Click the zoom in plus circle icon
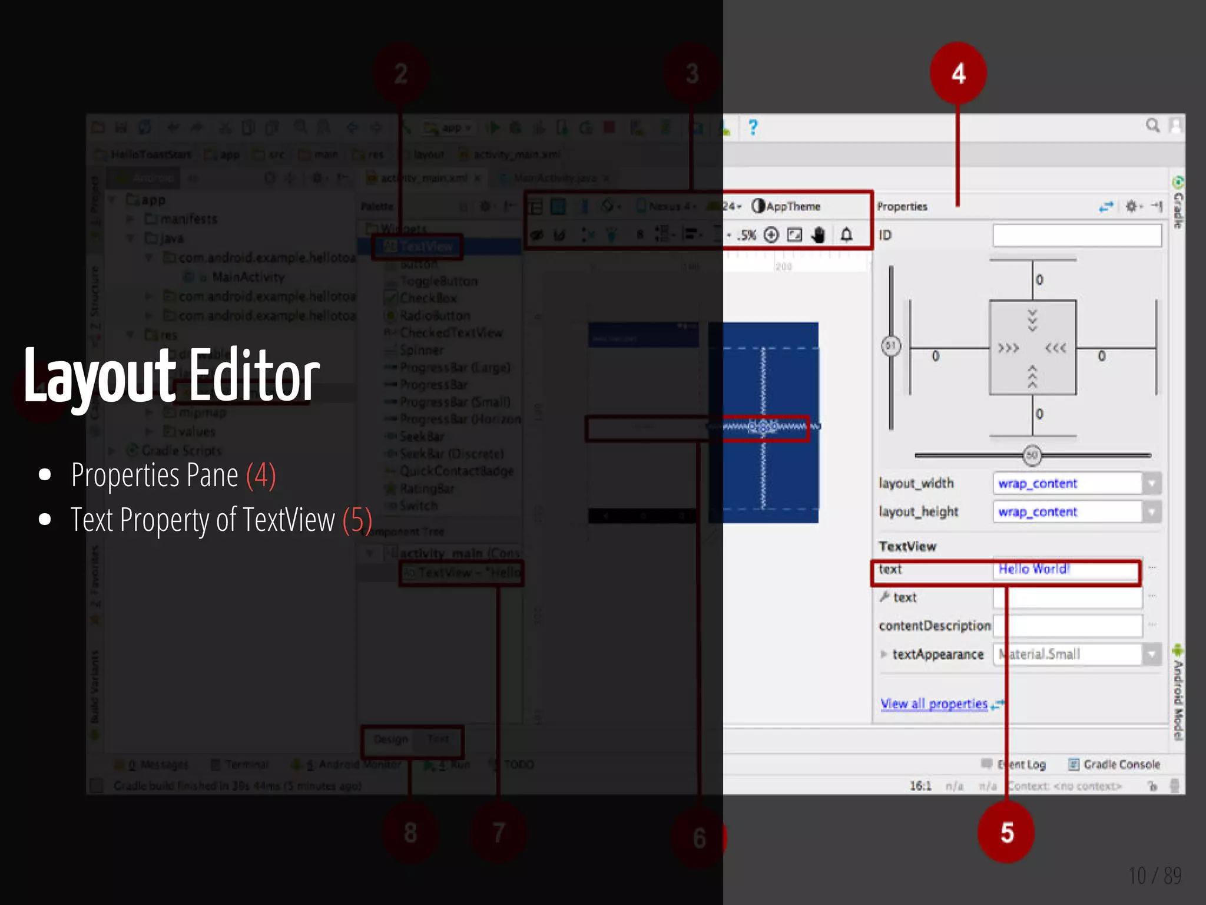Viewport: 1206px width, 905px height. pyautogui.click(x=771, y=235)
